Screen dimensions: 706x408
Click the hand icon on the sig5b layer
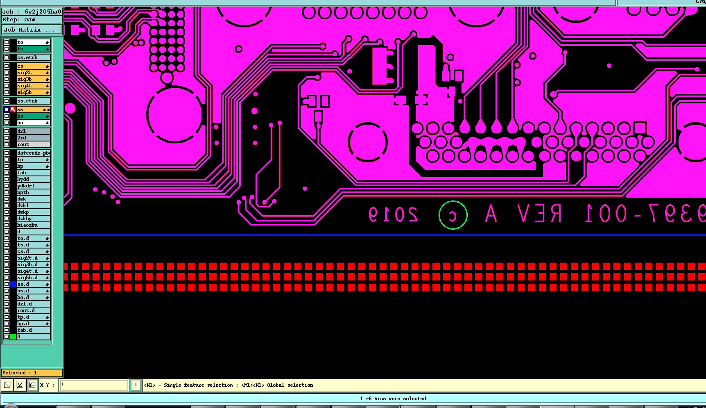click(x=48, y=93)
